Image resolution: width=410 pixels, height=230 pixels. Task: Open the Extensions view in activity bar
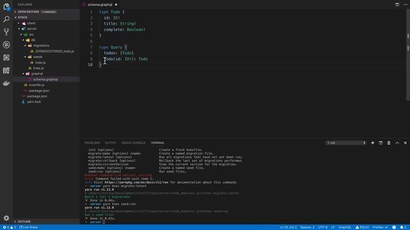[6, 57]
